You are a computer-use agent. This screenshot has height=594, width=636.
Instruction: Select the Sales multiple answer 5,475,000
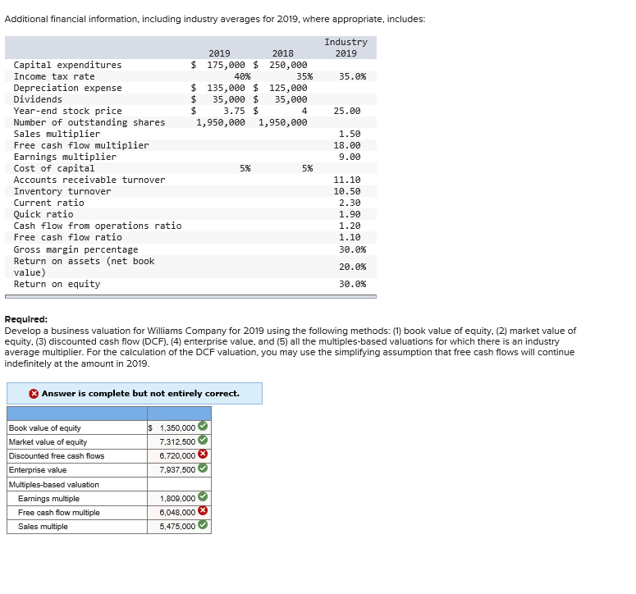pos(177,526)
